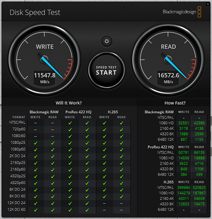Click ProRes 6480 12K read value 499

point(199,175)
